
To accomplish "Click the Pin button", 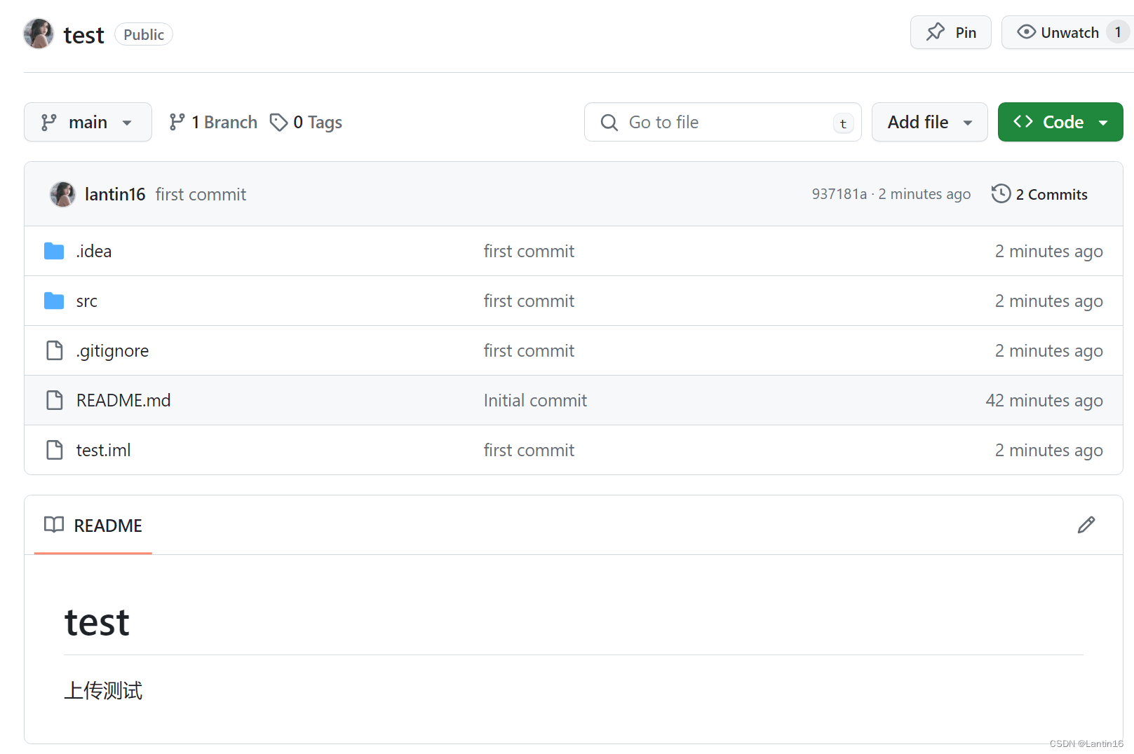I will 950,32.
